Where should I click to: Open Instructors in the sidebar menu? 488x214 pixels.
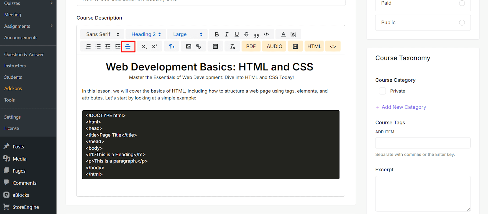[x=15, y=66]
